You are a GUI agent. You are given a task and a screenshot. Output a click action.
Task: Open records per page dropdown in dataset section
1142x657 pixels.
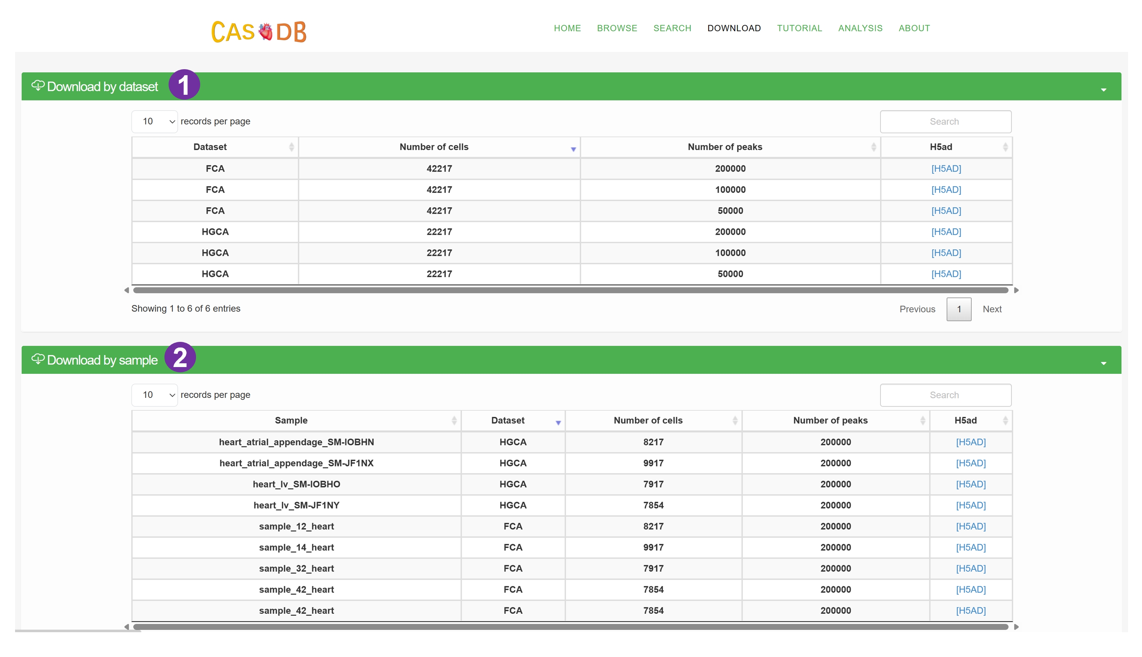point(154,121)
